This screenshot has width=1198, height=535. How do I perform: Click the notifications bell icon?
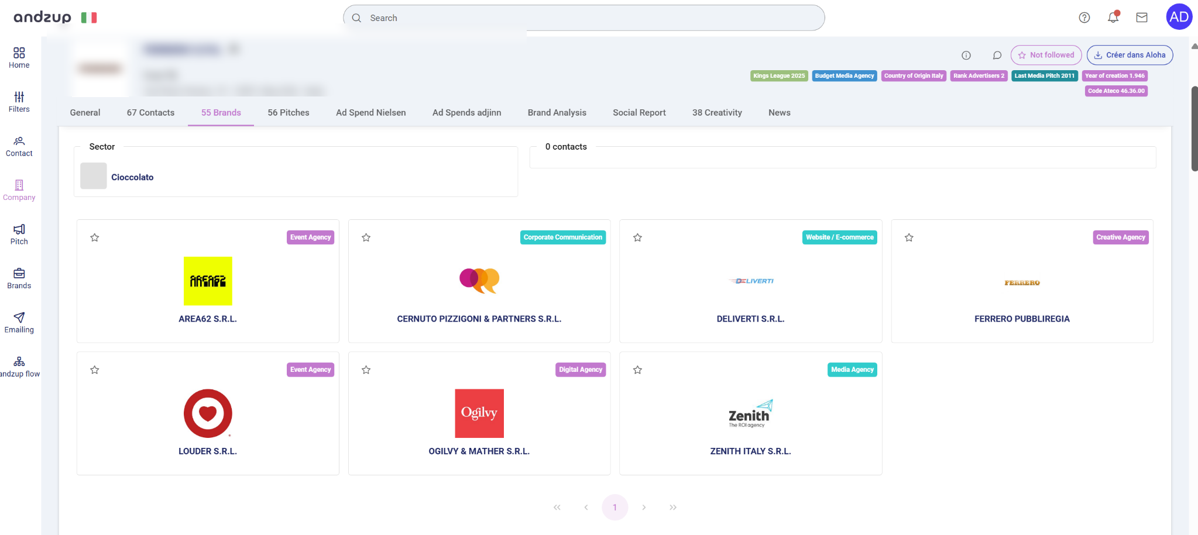pos(1113,18)
